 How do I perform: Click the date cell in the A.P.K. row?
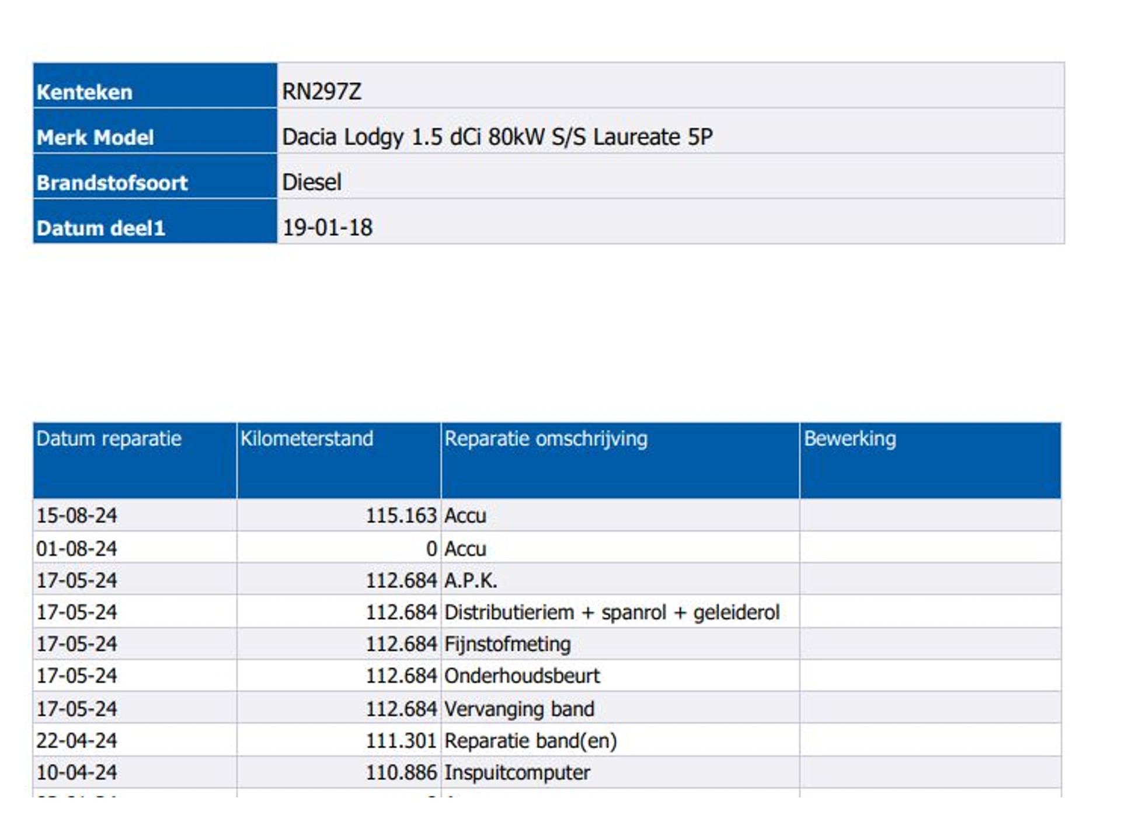135,579
